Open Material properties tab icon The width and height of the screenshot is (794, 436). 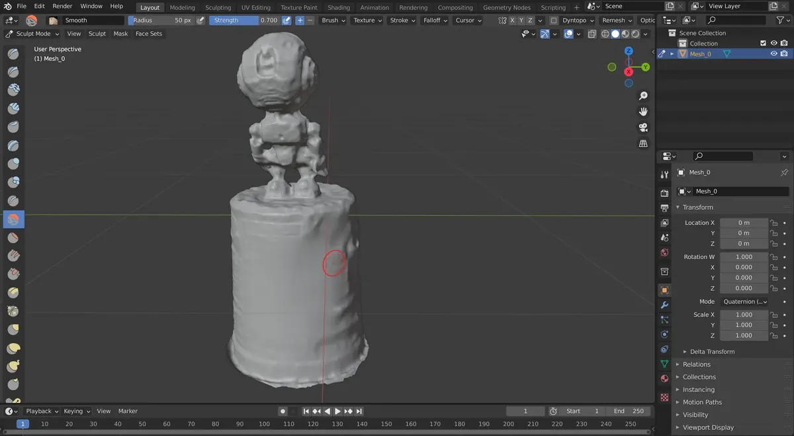664,379
